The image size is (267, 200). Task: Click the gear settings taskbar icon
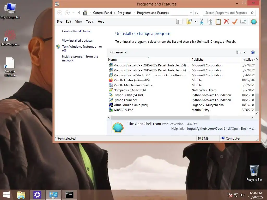[37, 195]
